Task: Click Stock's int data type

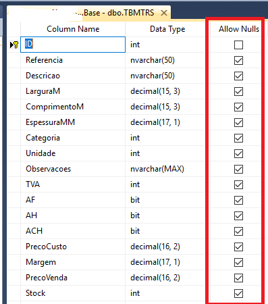Action: point(165,293)
